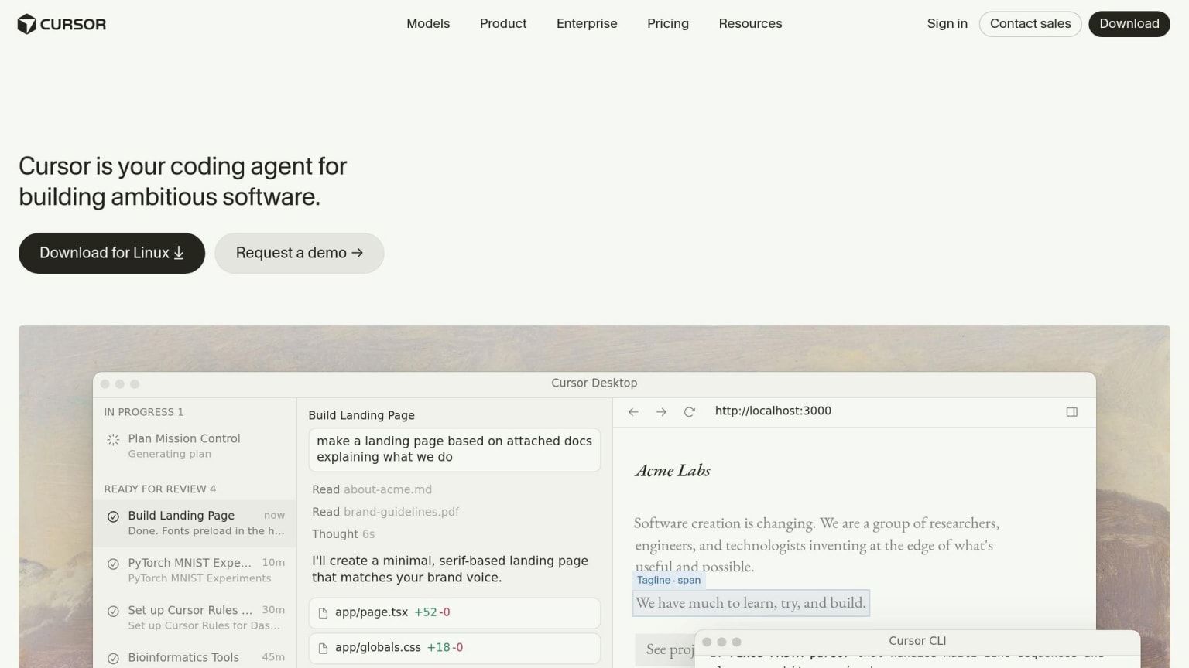This screenshot has height=668, width=1189.
Task: Click the Cursor CLI window title bar
Action: (x=917, y=641)
